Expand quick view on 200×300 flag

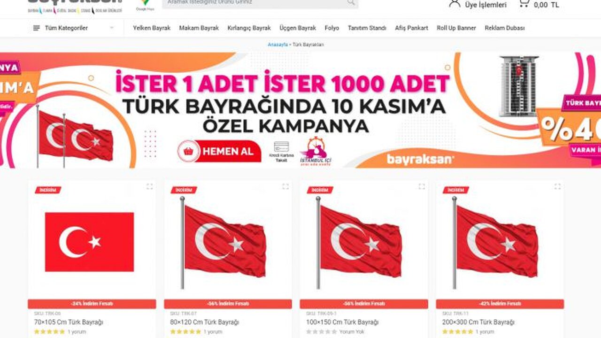point(557,186)
